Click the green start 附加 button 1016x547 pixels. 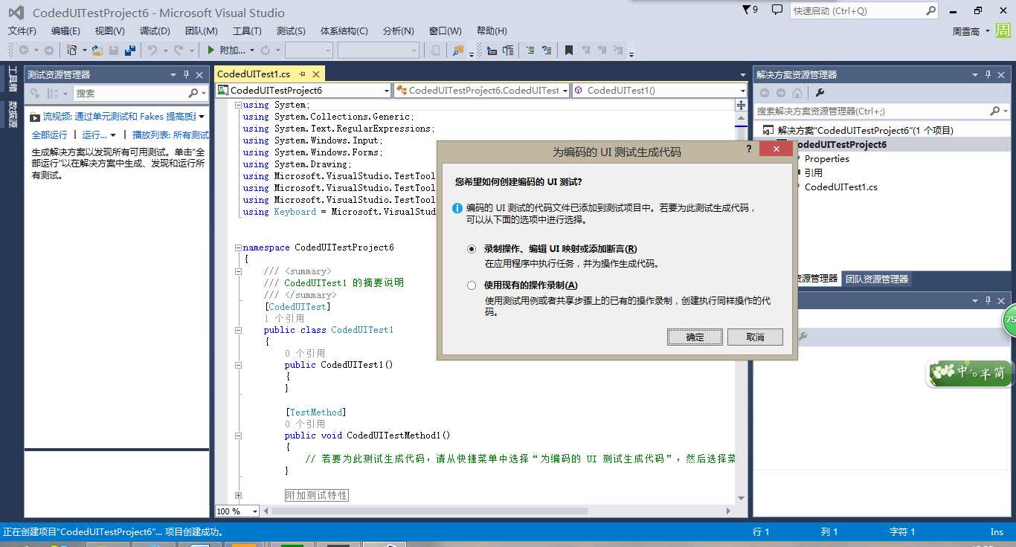(227, 51)
